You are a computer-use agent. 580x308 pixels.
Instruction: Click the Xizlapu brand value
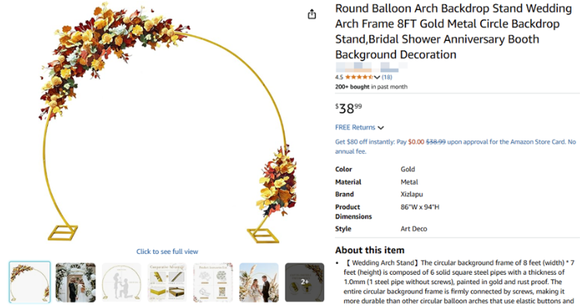pos(411,195)
